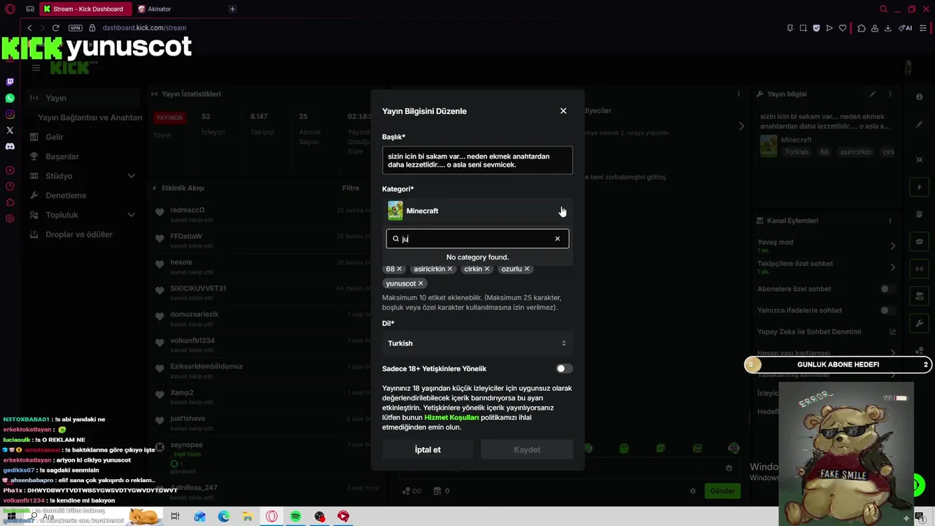Open the Gelir sidebar item
This screenshot has height=526, width=935.
(x=54, y=137)
